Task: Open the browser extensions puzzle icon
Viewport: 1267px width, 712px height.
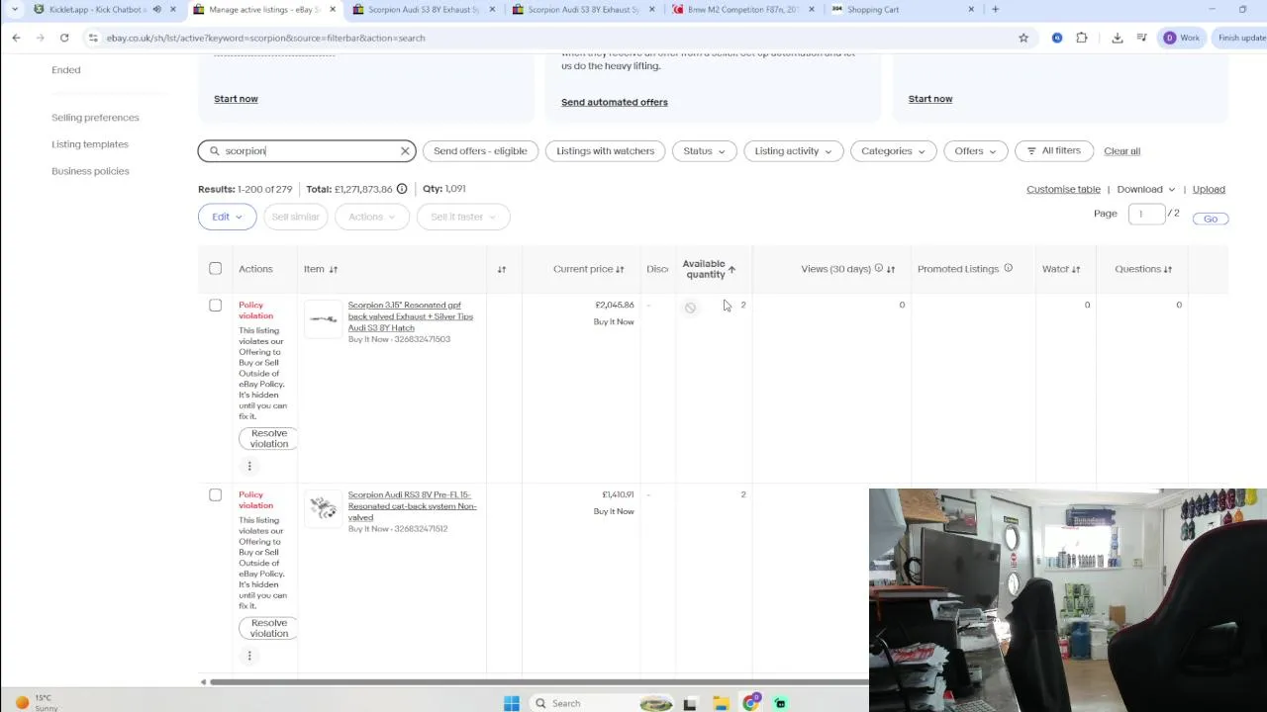Action: click(1081, 38)
